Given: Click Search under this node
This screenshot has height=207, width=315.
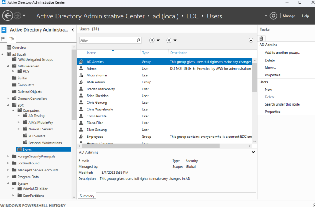Looking at the screenshot, I should pyautogui.click(x=282, y=104).
